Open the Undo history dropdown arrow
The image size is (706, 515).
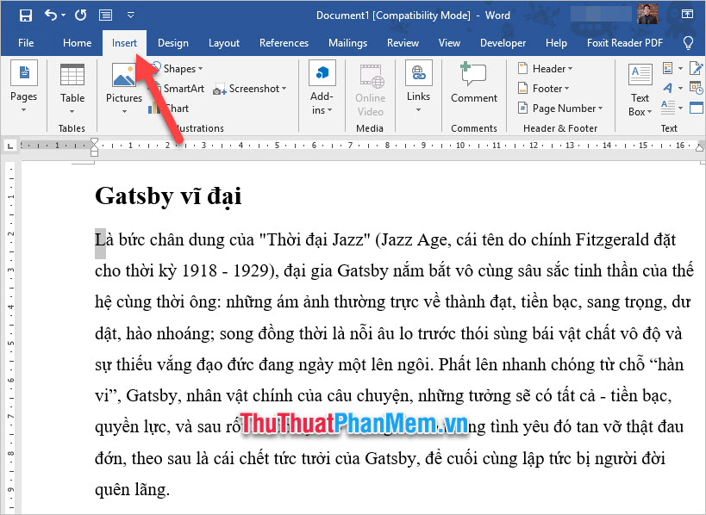click(x=64, y=16)
